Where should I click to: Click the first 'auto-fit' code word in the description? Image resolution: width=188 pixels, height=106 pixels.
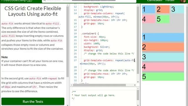(7, 24)
